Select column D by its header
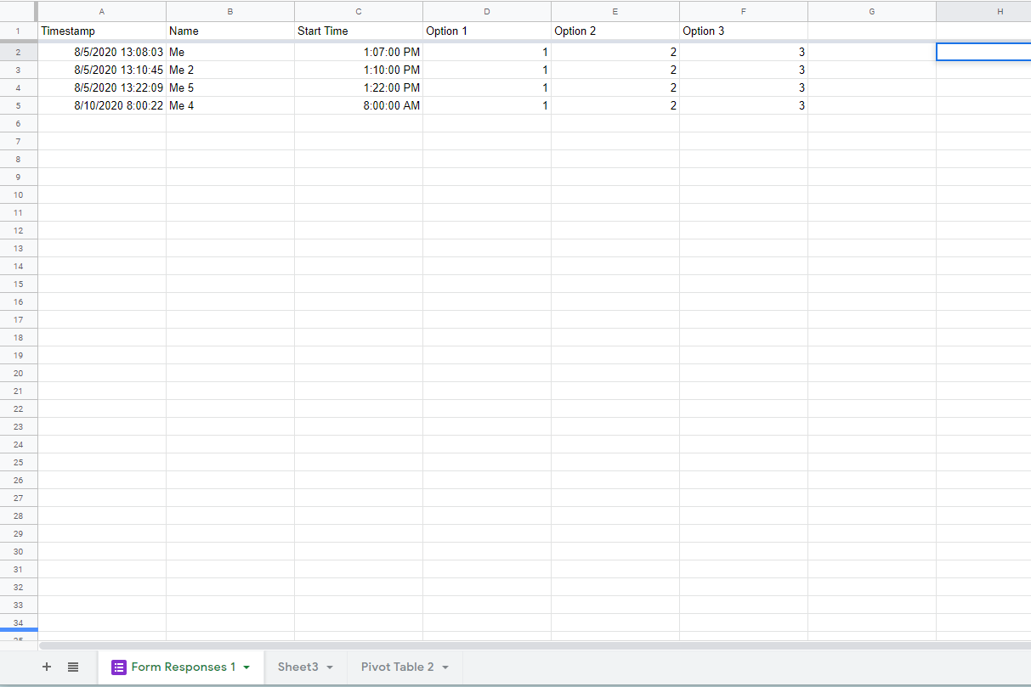This screenshot has width=1031, height=687. (486, 11)
